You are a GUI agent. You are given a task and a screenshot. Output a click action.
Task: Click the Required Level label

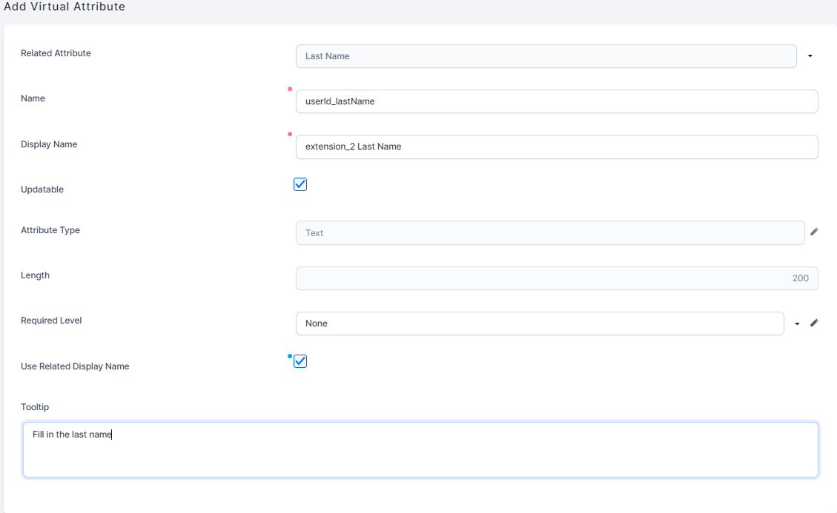click(x=51, y=321)
